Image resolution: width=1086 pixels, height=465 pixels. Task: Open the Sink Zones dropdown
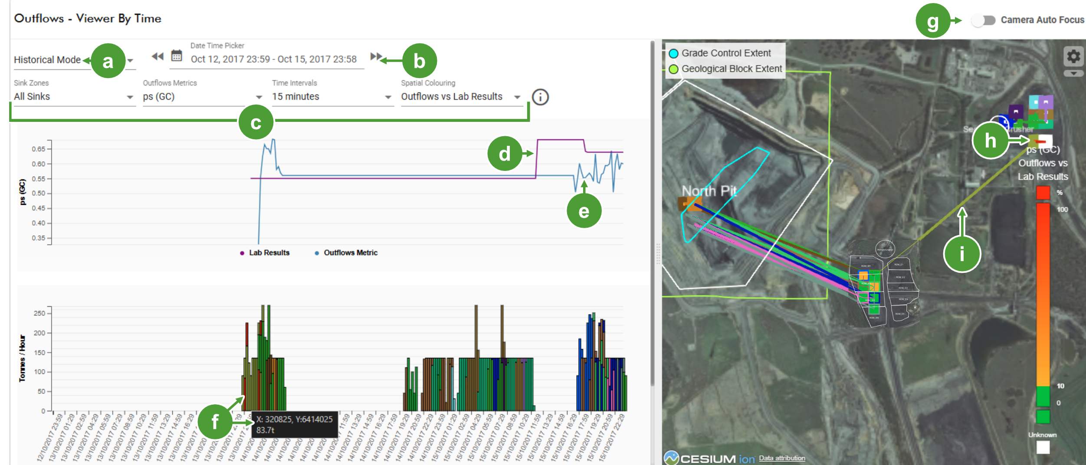[74, 96]
